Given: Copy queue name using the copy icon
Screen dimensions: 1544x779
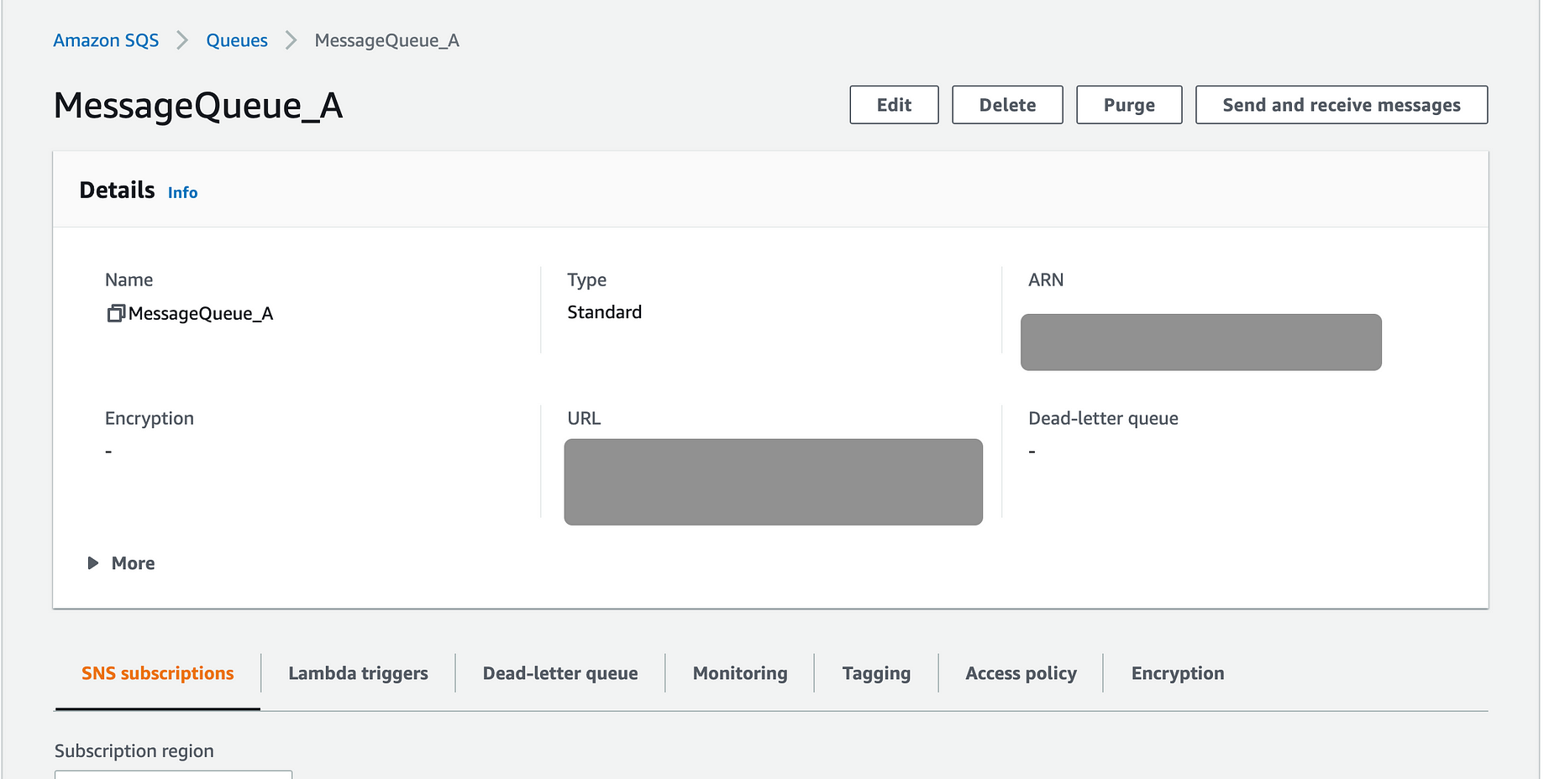Looking at the screenshot, I should point(116,313).
